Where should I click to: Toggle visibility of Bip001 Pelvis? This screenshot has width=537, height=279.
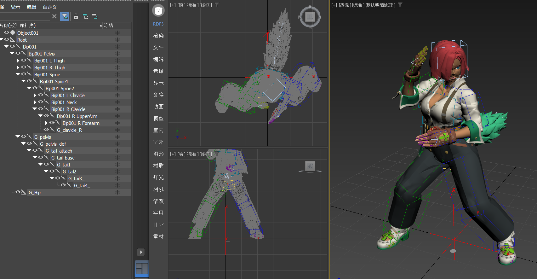[x=18, y=53]
